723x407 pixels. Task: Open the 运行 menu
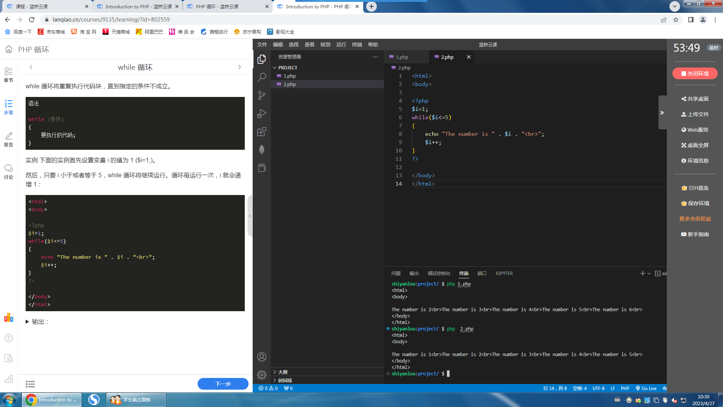pyautogui.click(x=341, y=45)
